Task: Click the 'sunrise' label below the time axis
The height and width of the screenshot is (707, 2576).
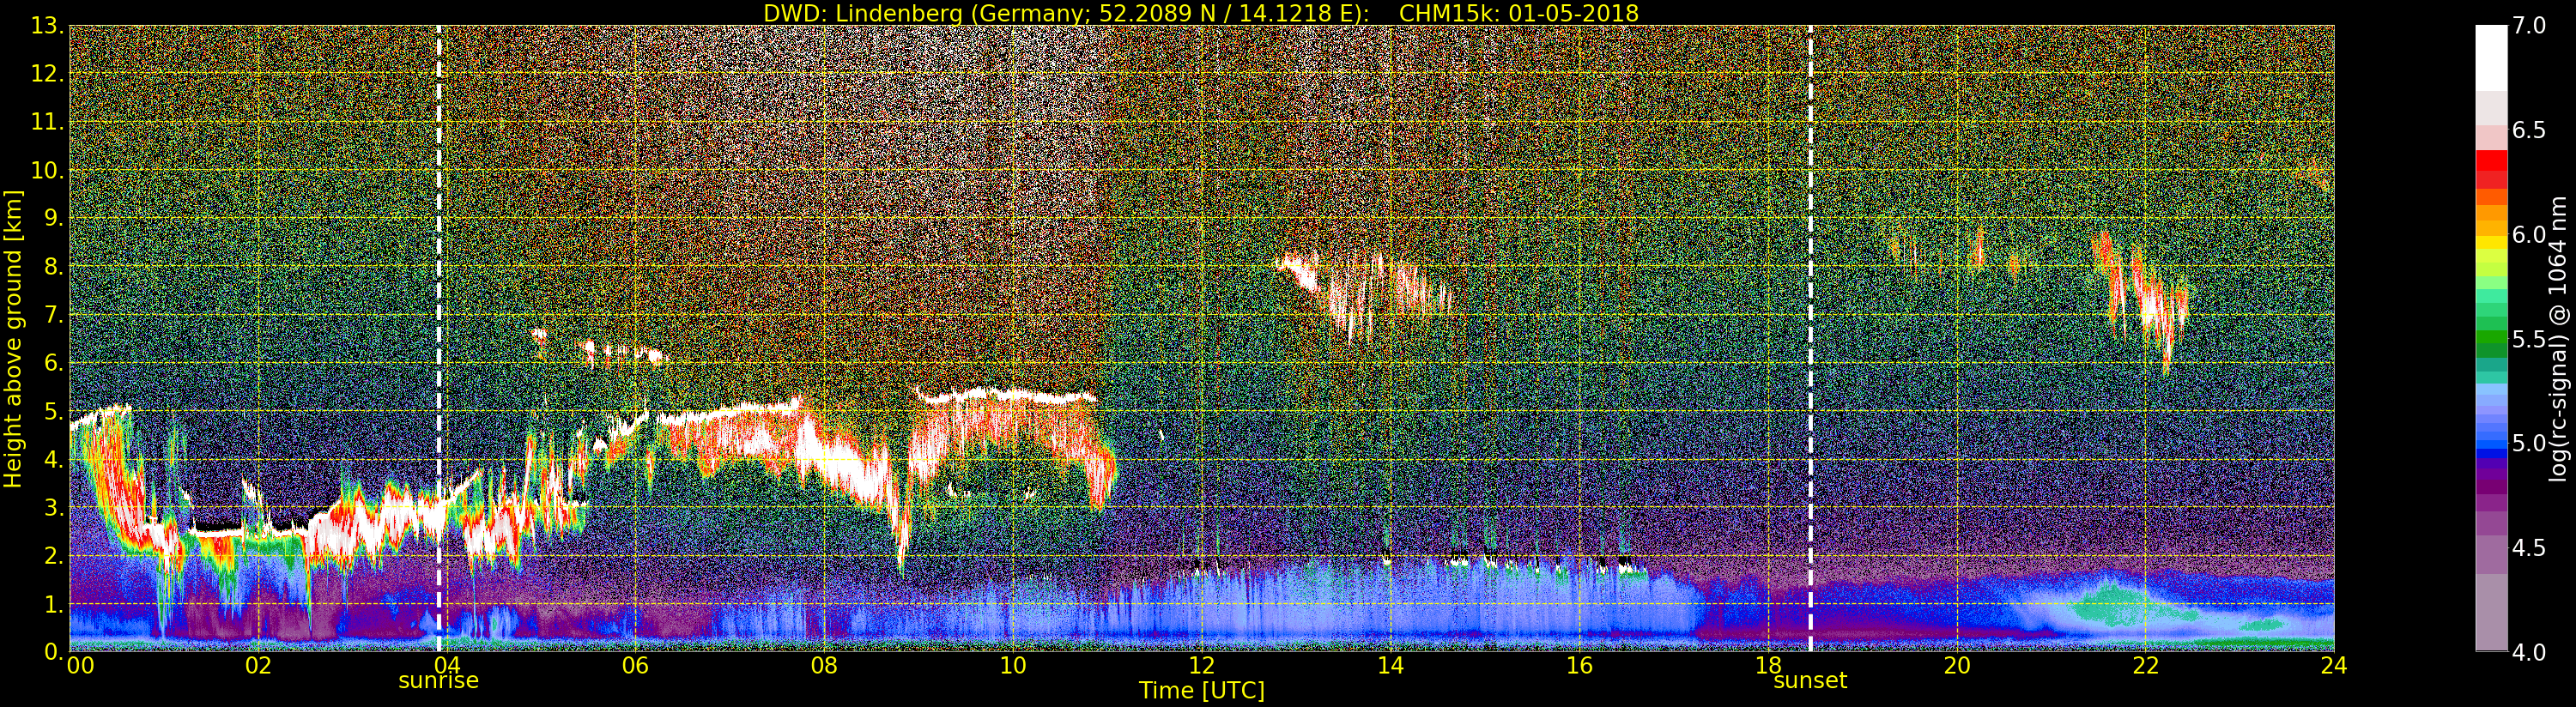Action: [439, 681]
